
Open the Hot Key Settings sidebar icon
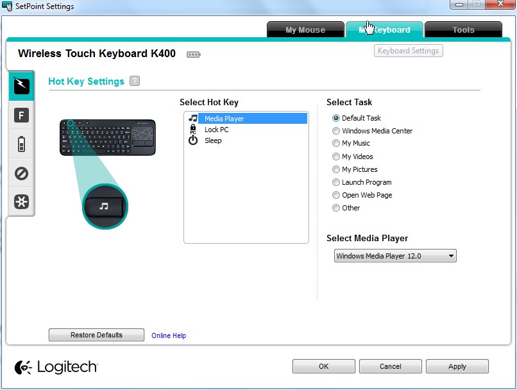pyautogui.click(x=21, y=86)
